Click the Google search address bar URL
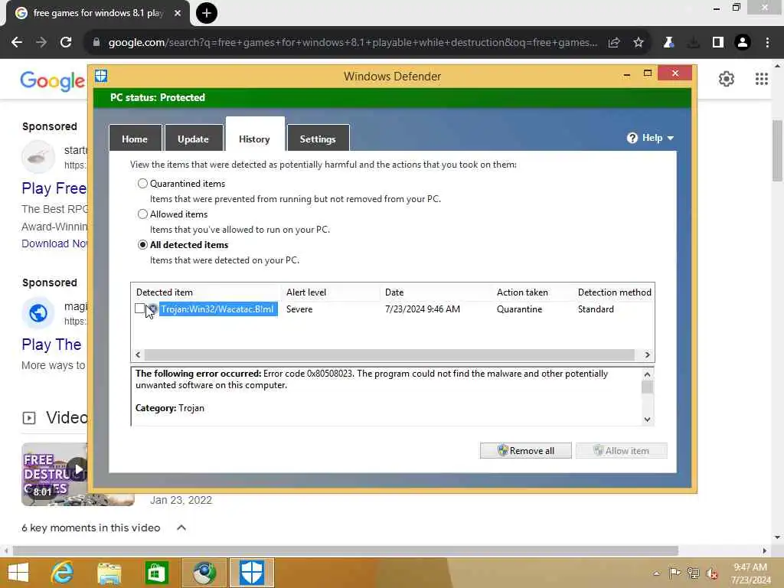Image resolution: width=784 pixels, height=588 pixels. click(x=352, y=43)
